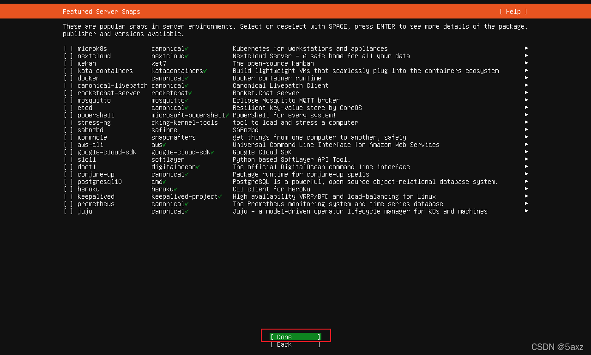Click the conjure-up snap name

[96, 174]
